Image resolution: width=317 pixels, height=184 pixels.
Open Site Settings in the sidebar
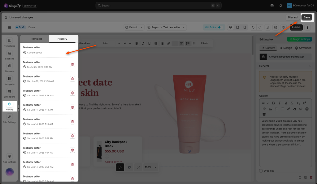(10, 119)
